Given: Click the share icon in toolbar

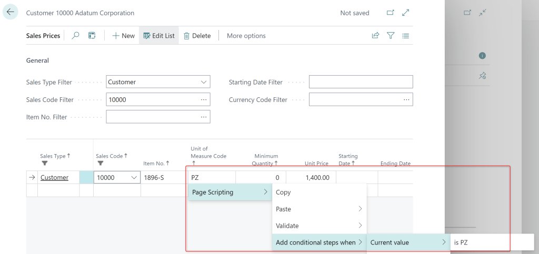Looking at the screenshot, I should point(375,36).
